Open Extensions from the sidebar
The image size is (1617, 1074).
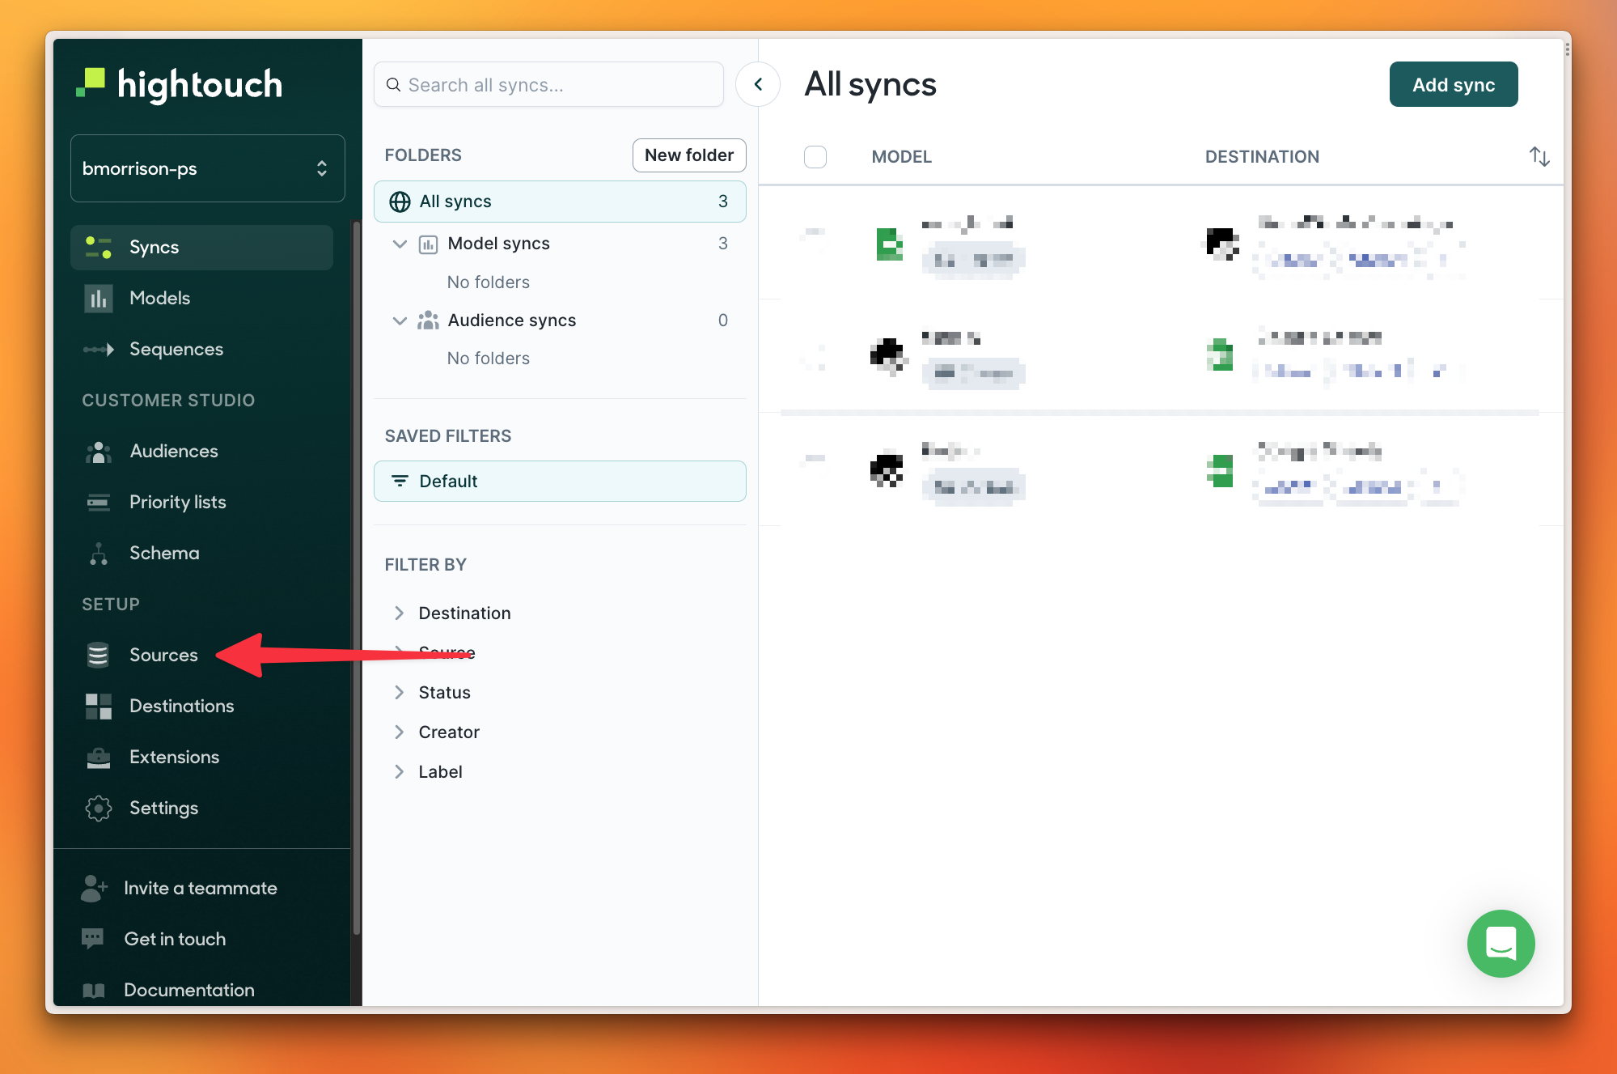174,757
